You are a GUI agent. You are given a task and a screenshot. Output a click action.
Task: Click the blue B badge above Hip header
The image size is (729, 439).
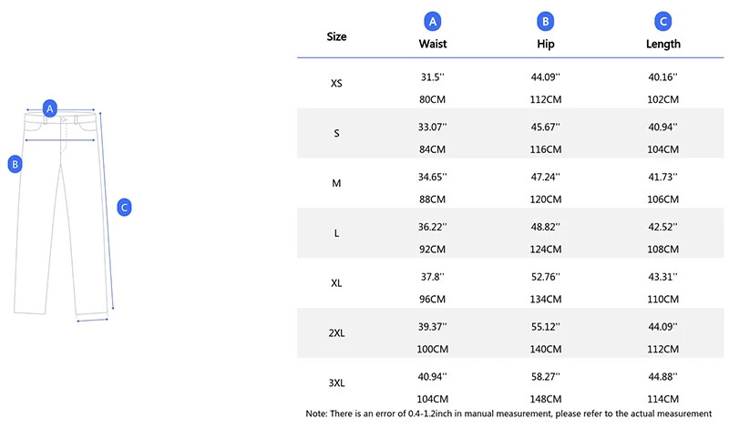546,22
